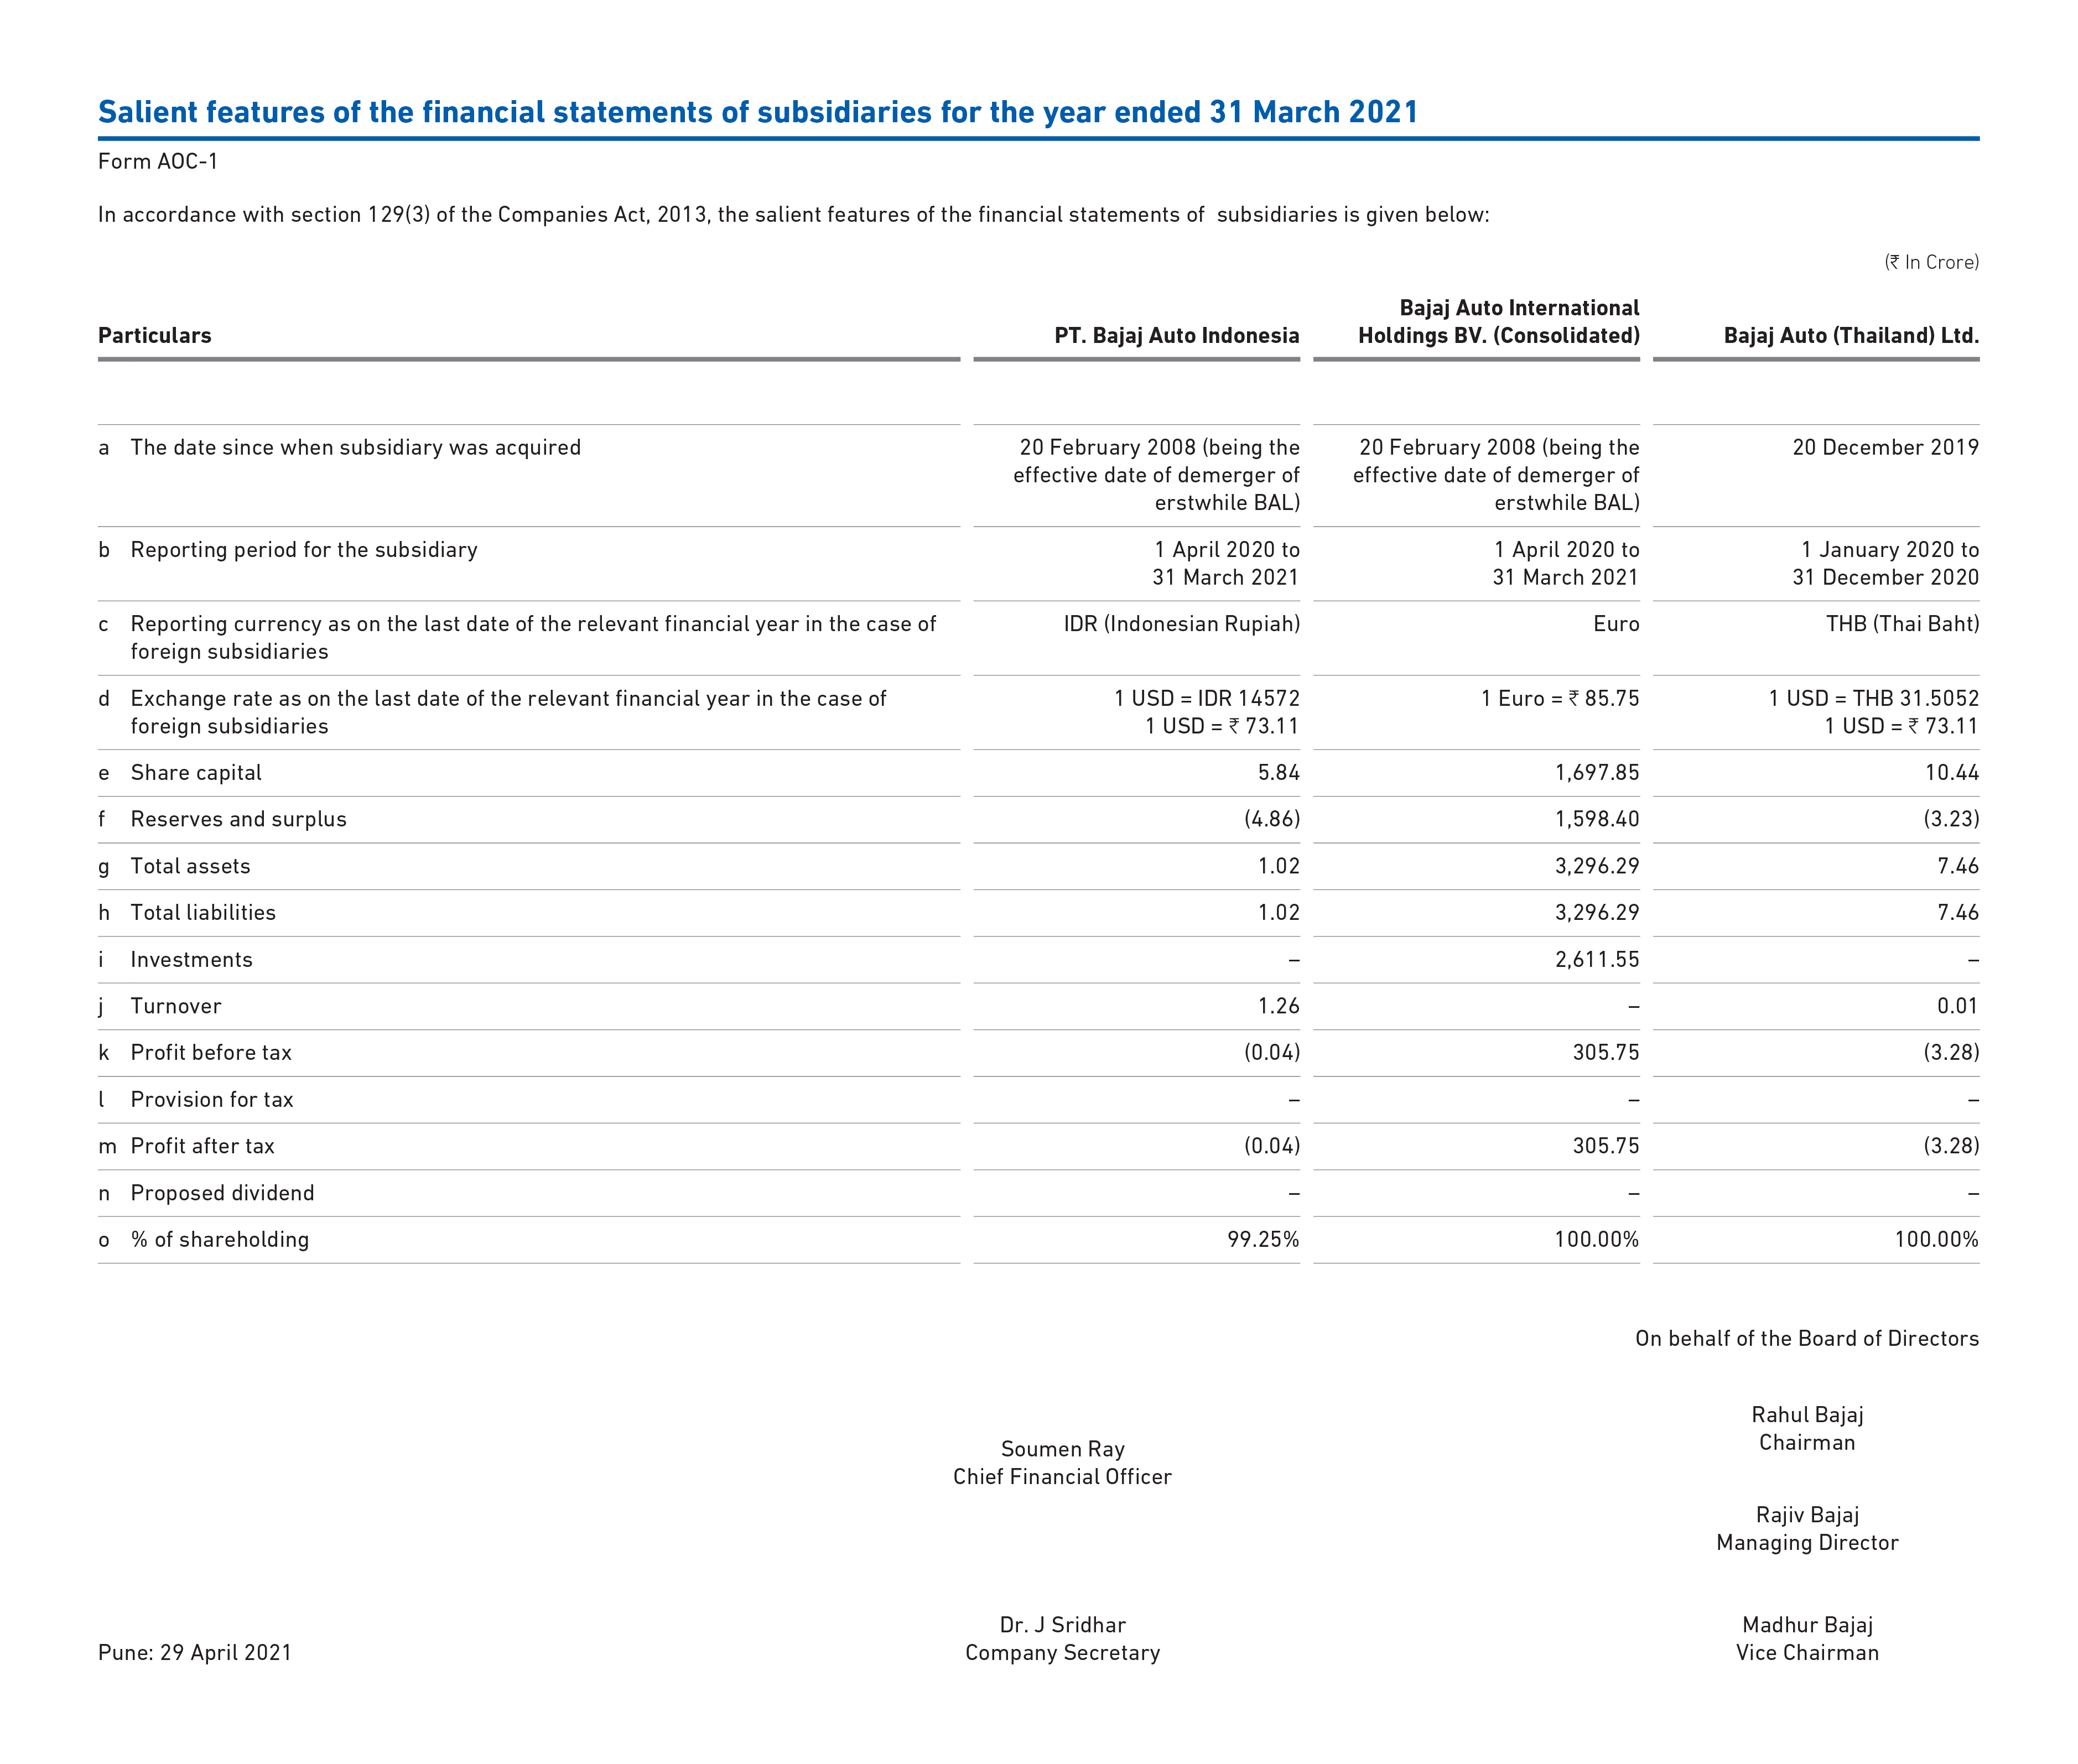Image resolution: width=2078 pixels, height=1764 pixels.
Task: Click turnover value '1.26'
Action: click(x=1279, y=1007)
